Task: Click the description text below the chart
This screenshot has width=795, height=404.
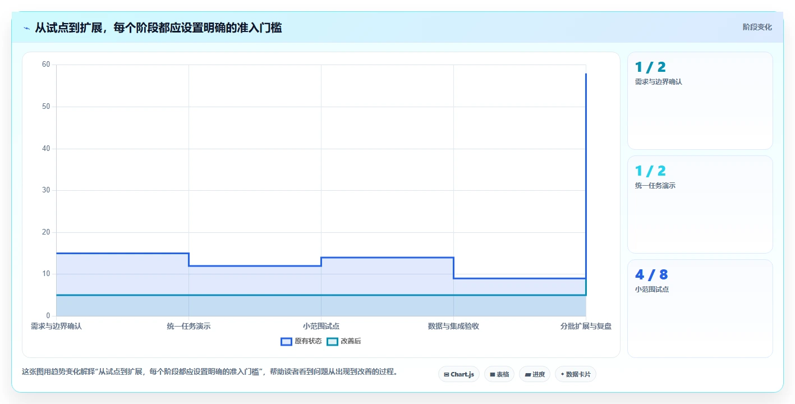Action: click(209, 371)
